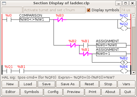Close the Section Display window
137x97 pixels.
tap(132, 3)
